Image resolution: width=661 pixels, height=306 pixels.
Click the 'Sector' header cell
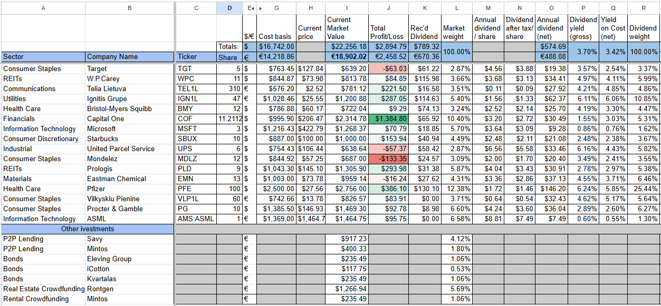click(x=43, y=57)
